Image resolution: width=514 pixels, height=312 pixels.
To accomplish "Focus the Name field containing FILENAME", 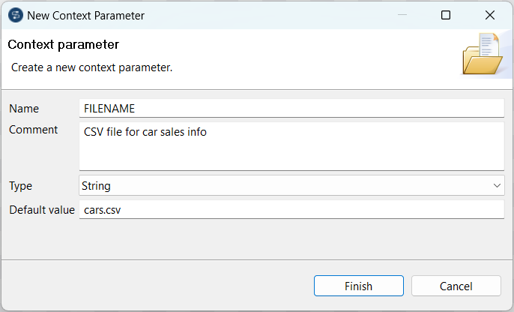I will coord(291,109).
